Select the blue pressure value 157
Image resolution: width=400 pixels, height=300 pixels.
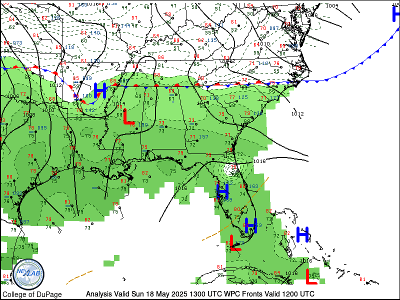(203, 137)
